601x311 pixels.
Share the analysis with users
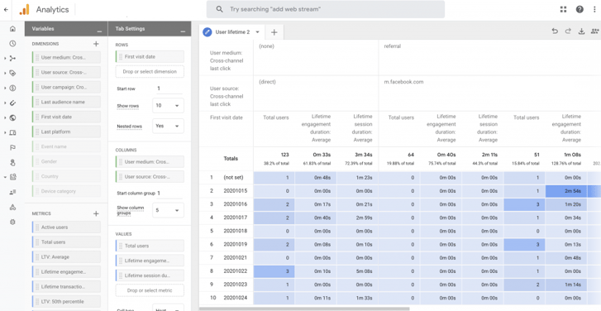pyautogui.click(x=595, y=31)
